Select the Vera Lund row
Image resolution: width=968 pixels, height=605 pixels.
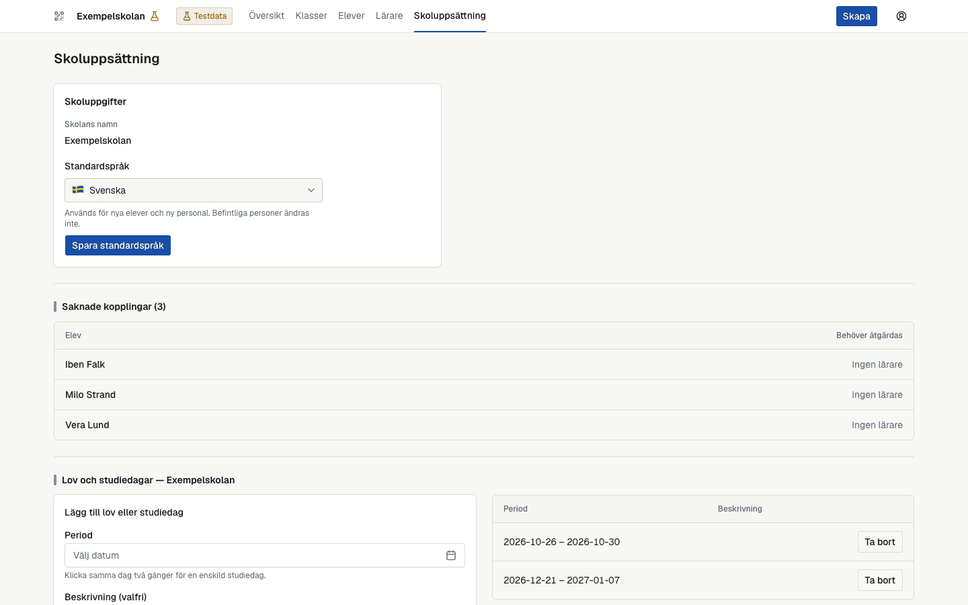484,425
